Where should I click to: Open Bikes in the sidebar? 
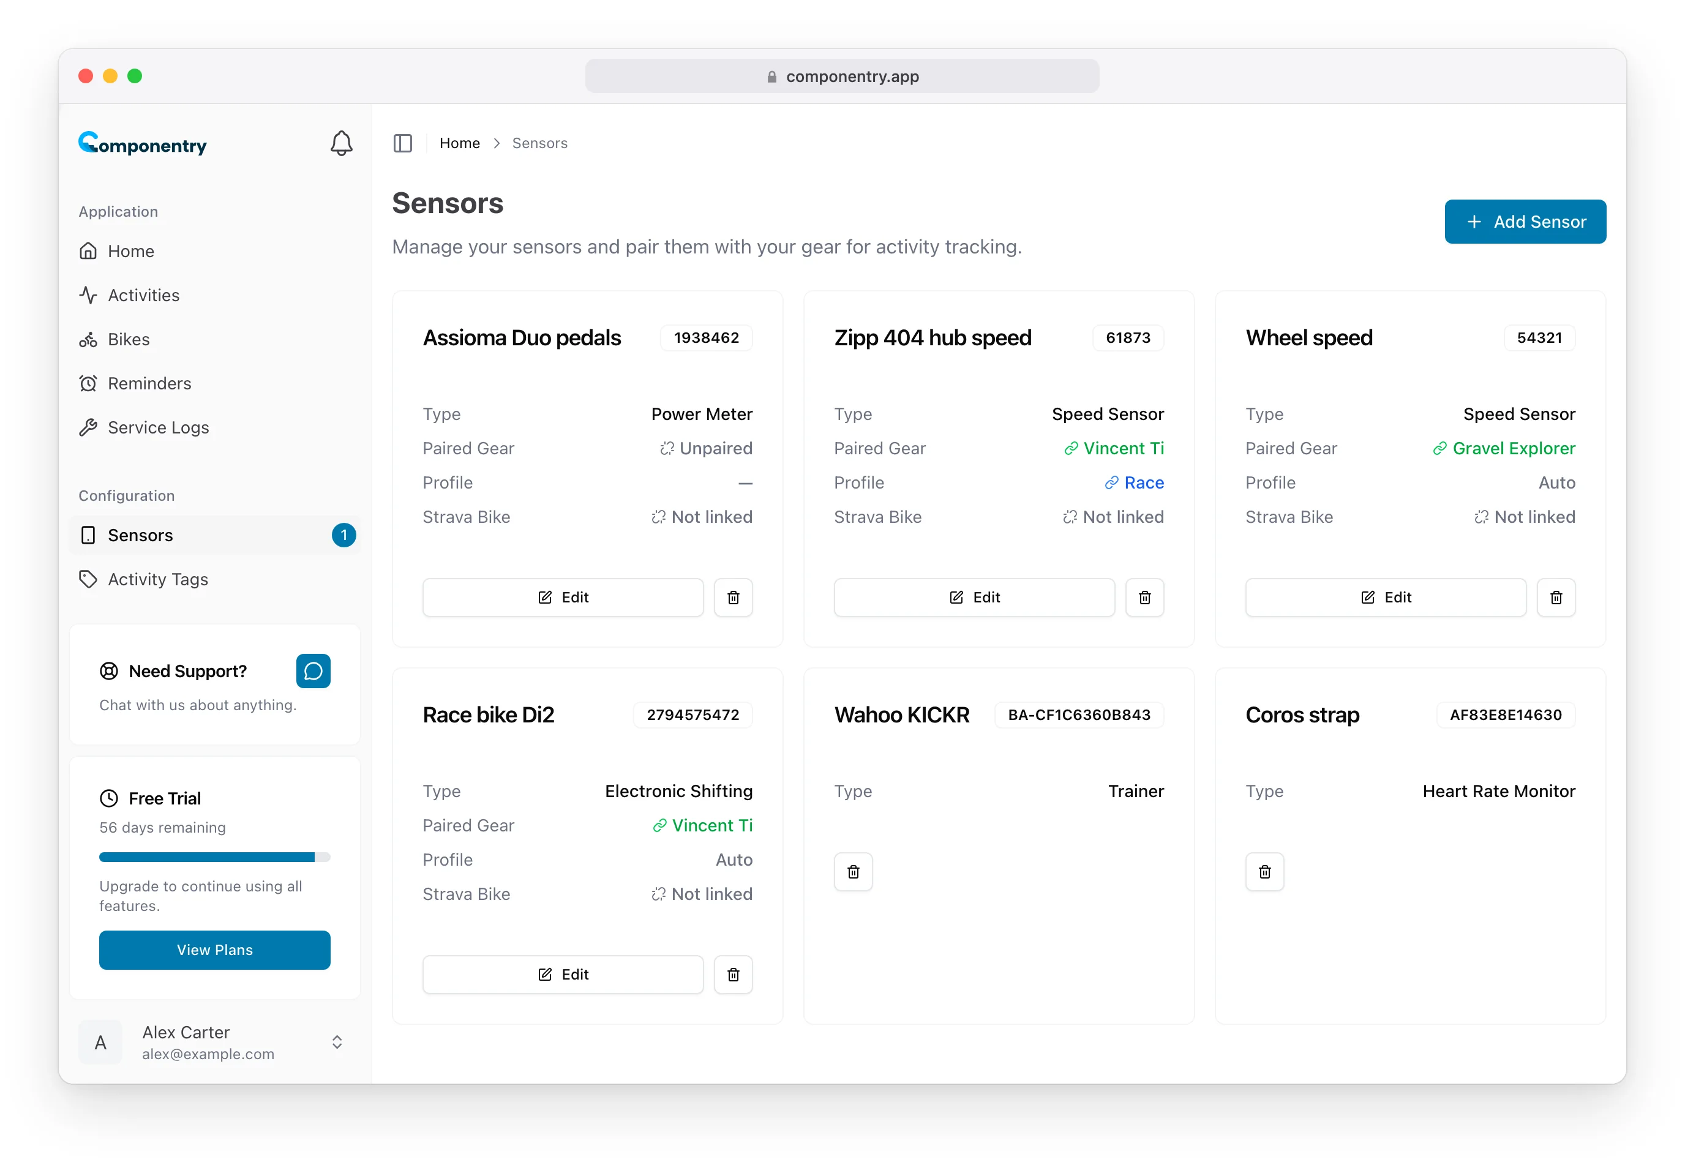coord(215,339)
